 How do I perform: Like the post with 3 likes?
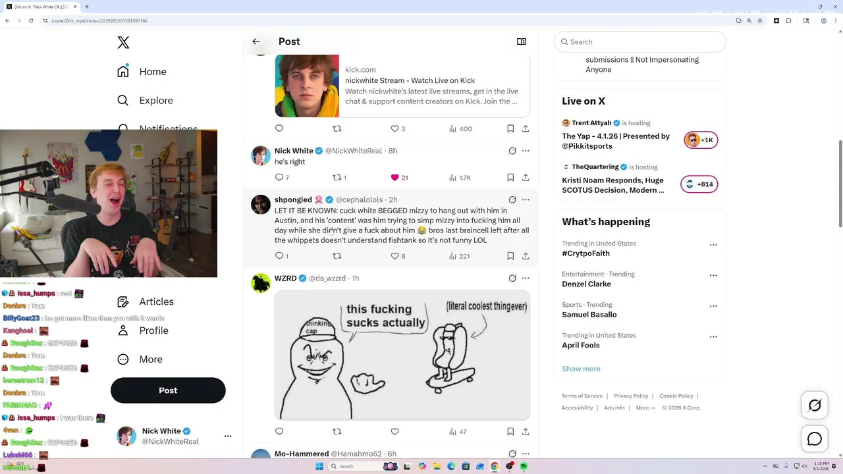[398, 129]
